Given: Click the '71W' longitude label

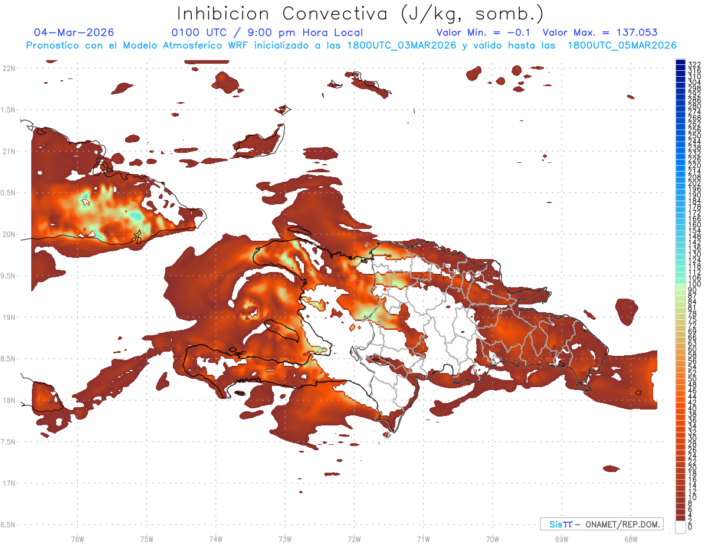Looking at the screenshot, I should (x=423, y=538).
